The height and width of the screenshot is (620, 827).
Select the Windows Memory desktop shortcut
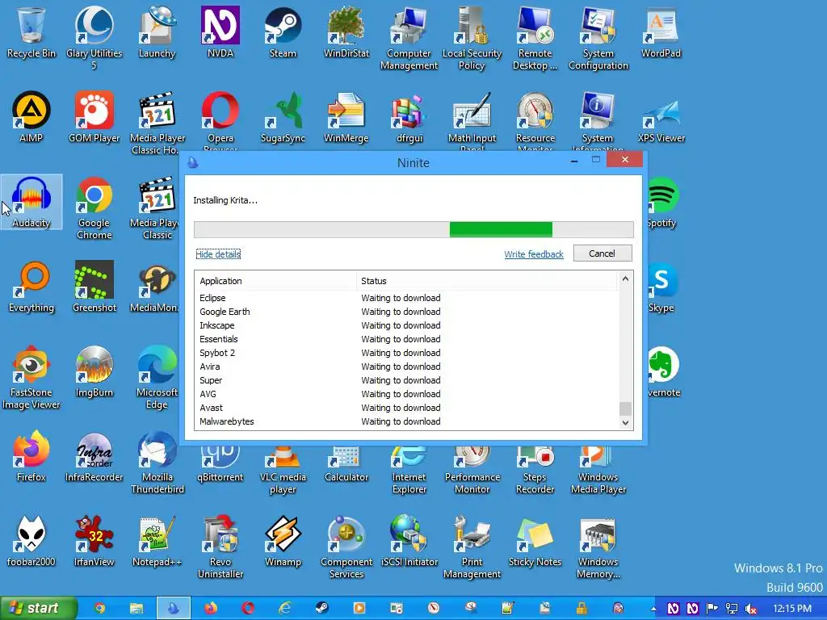pyautogui.click(x=598, y=547)
